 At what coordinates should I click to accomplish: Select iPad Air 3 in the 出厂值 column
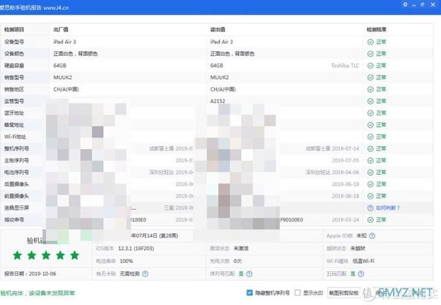(65, 42)
